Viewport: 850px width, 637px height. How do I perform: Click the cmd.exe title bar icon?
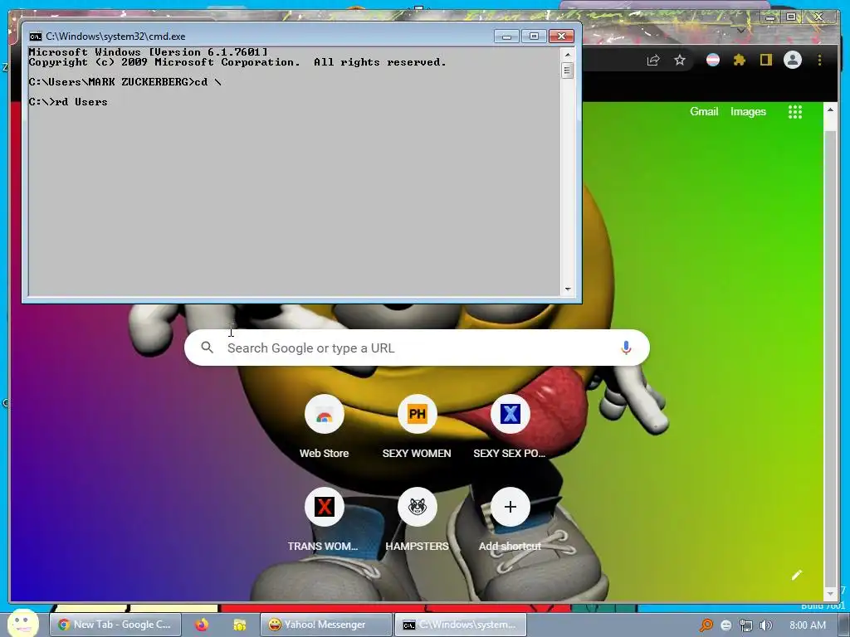[x=36, y=36]
